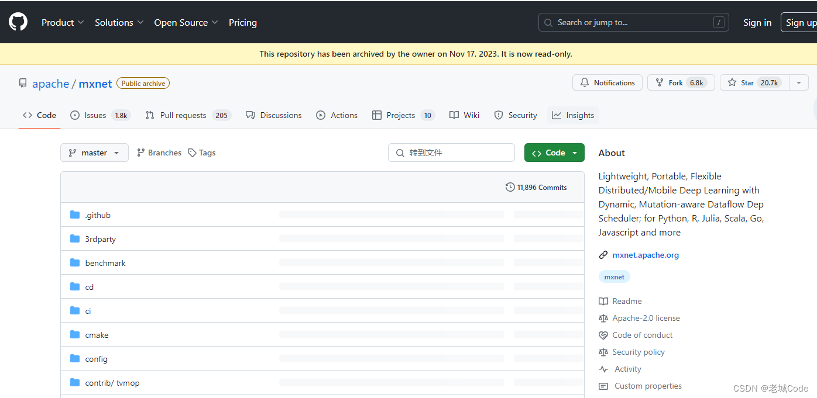
Task: Click the contrib/tvmop folder icon
Action: point(75,382)
